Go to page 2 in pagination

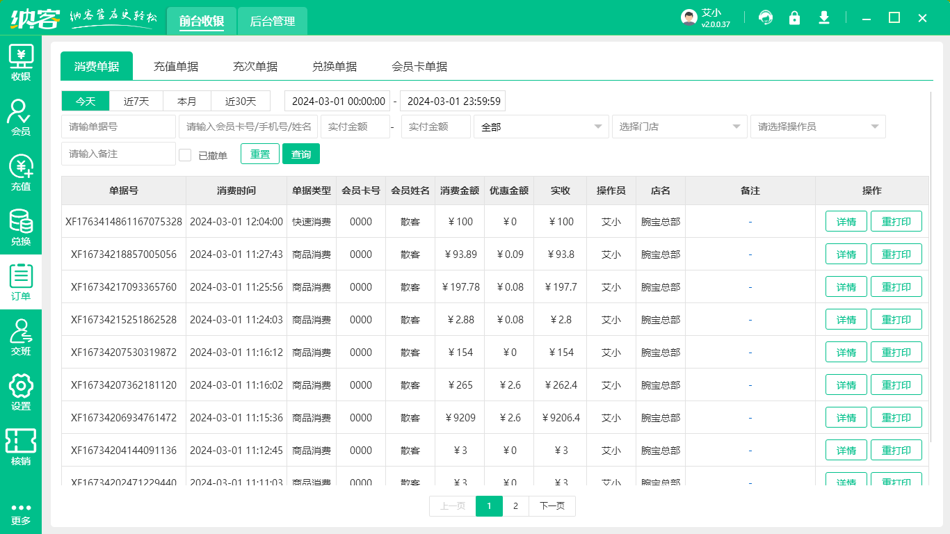tap(515, 506)
